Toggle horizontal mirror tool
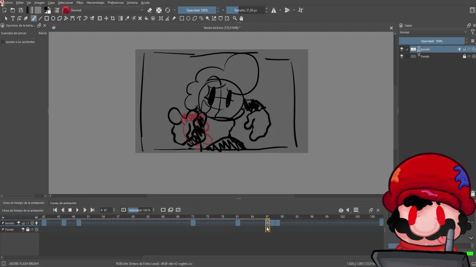The height and width of the screenshot is (267, 476). (x=274, y=10)
